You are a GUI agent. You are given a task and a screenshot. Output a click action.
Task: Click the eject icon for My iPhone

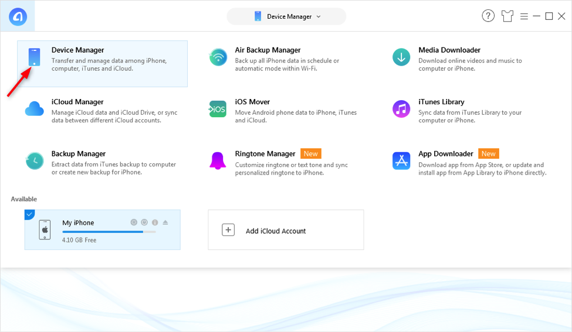point(165,223)
